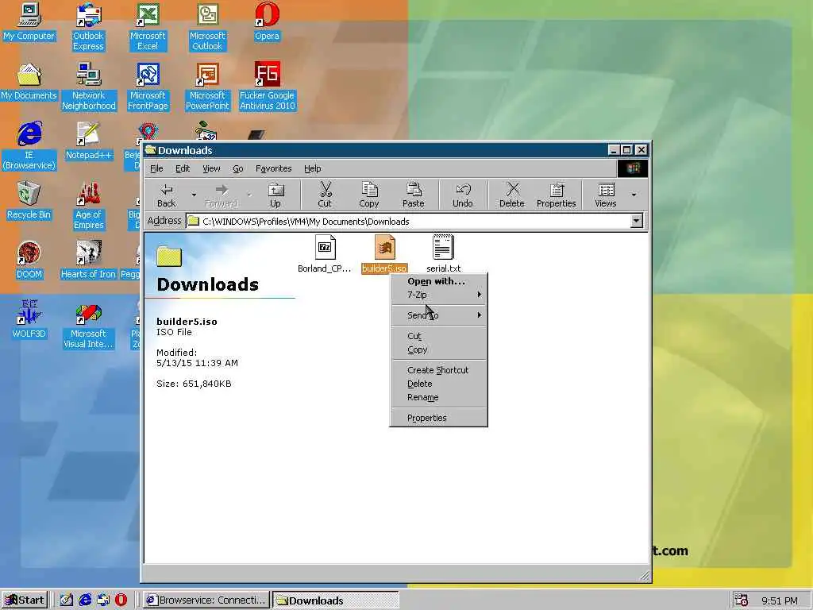Switch to Browservice taskbar window

coord(206,600)
